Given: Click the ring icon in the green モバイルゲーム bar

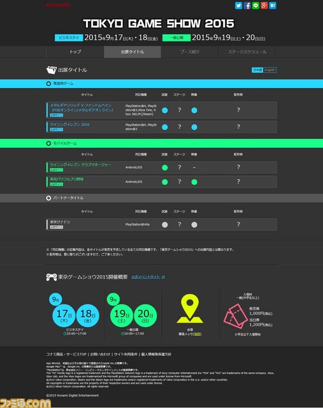Looking at the screenshot, I should 48,143.
